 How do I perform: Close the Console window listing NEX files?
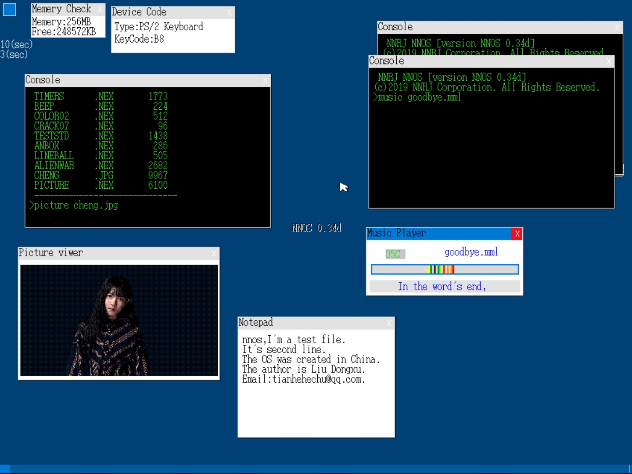[265, 80]
